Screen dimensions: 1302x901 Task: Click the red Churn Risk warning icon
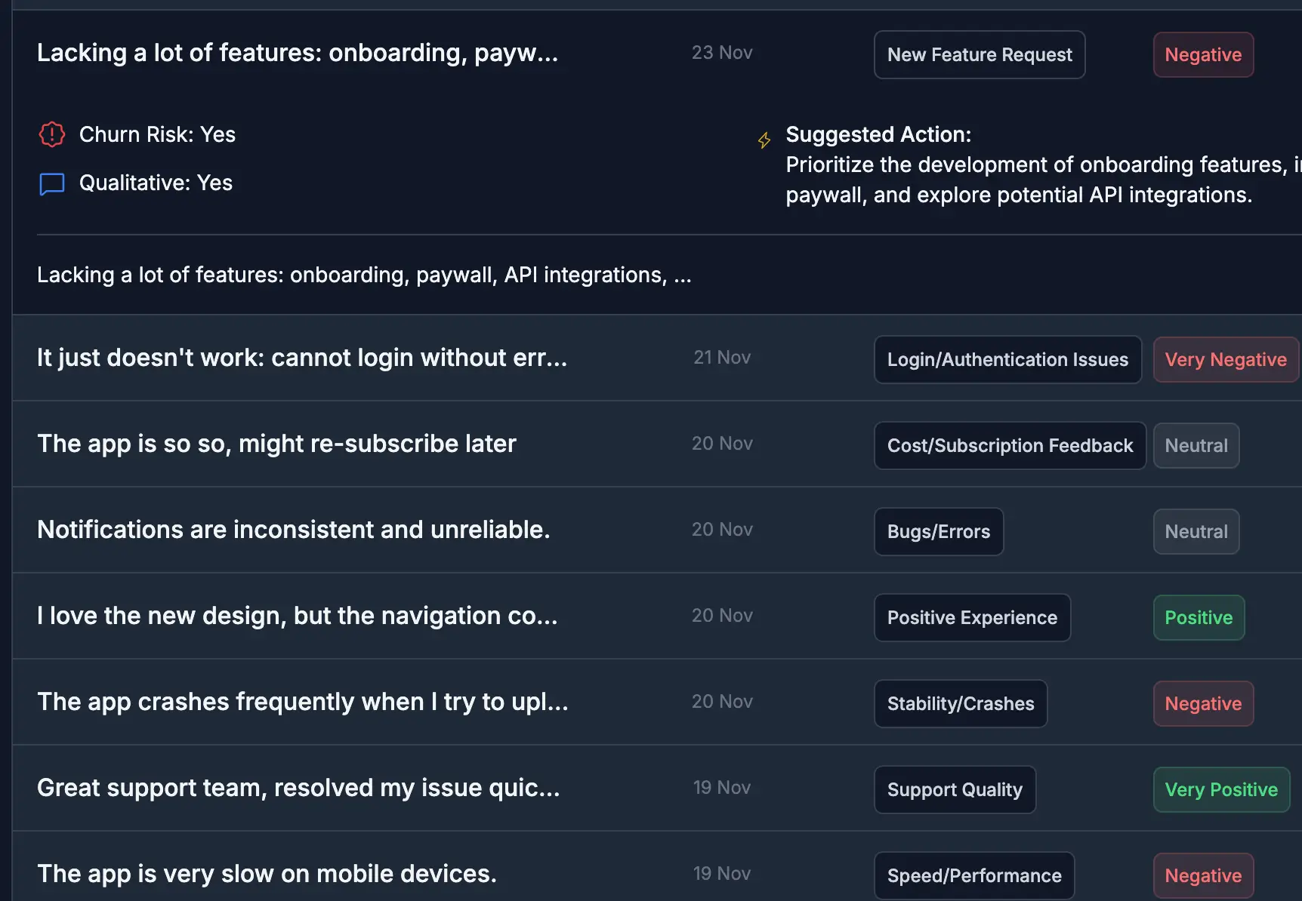coord(51,135)
